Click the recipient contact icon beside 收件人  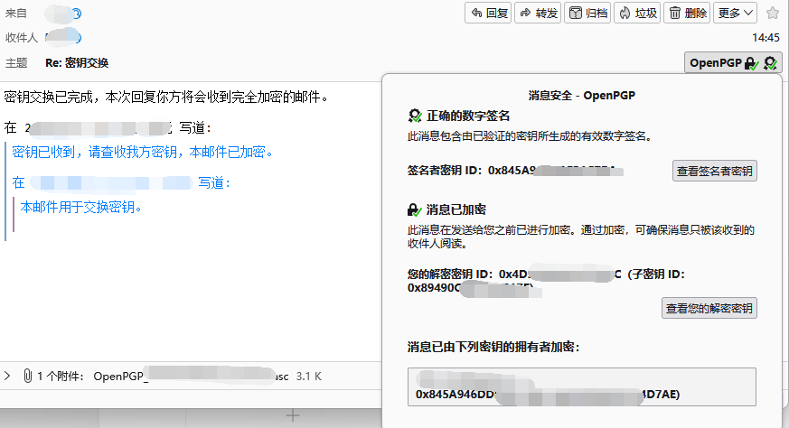click(75, 37)
